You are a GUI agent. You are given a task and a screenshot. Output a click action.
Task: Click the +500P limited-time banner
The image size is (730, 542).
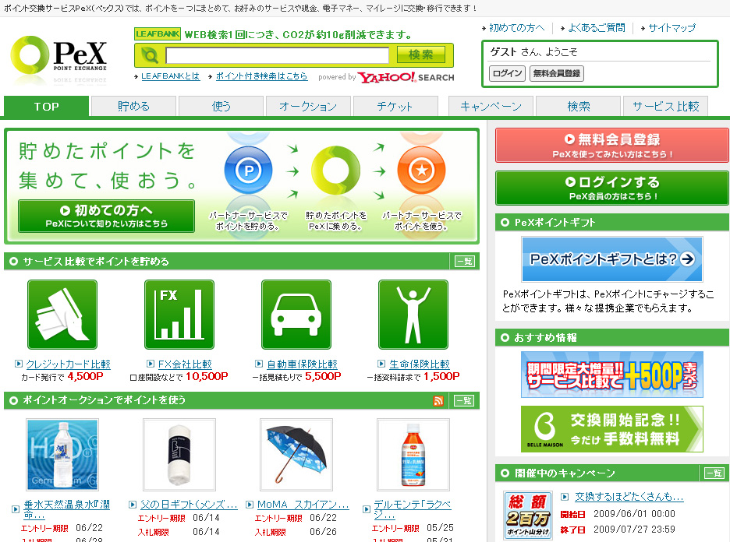tap(611, 375)
